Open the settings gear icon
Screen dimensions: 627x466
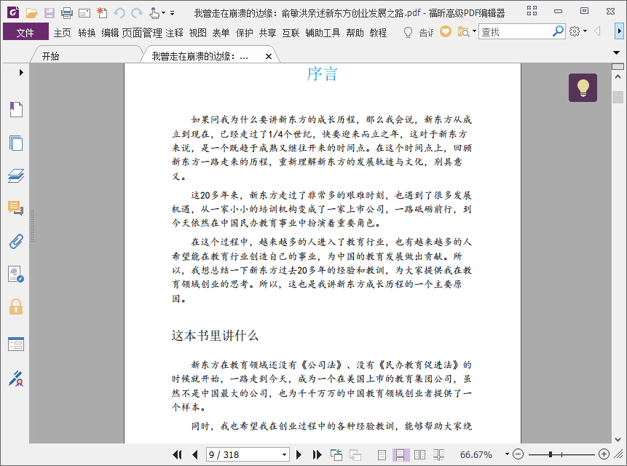(x=575, y=31)
